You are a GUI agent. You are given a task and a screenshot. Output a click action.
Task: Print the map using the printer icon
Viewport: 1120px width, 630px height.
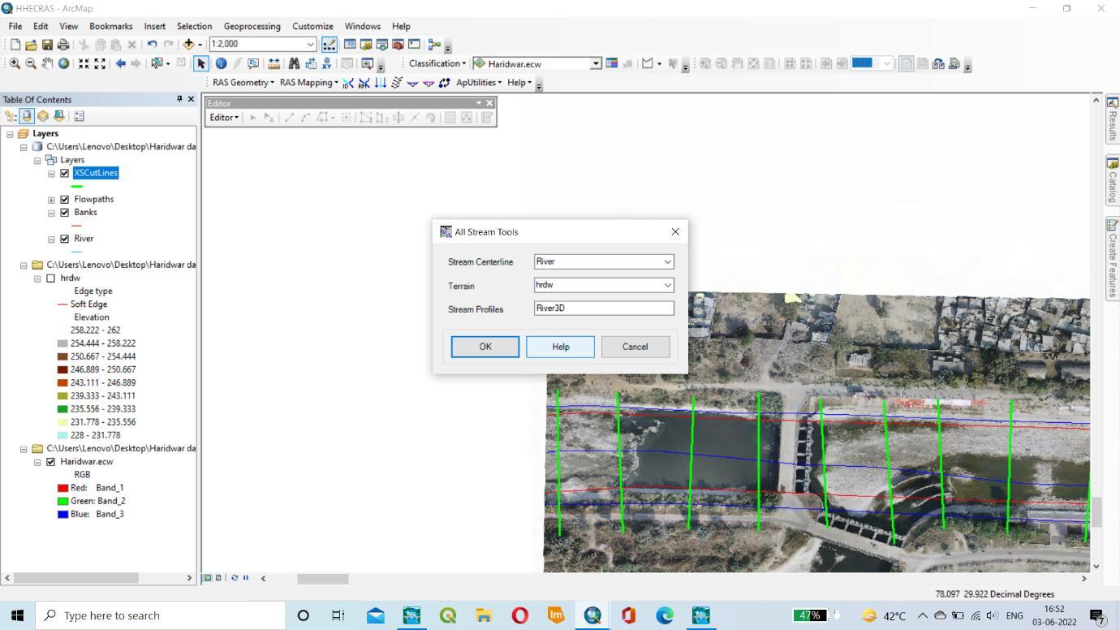click(x=62, y=45)
